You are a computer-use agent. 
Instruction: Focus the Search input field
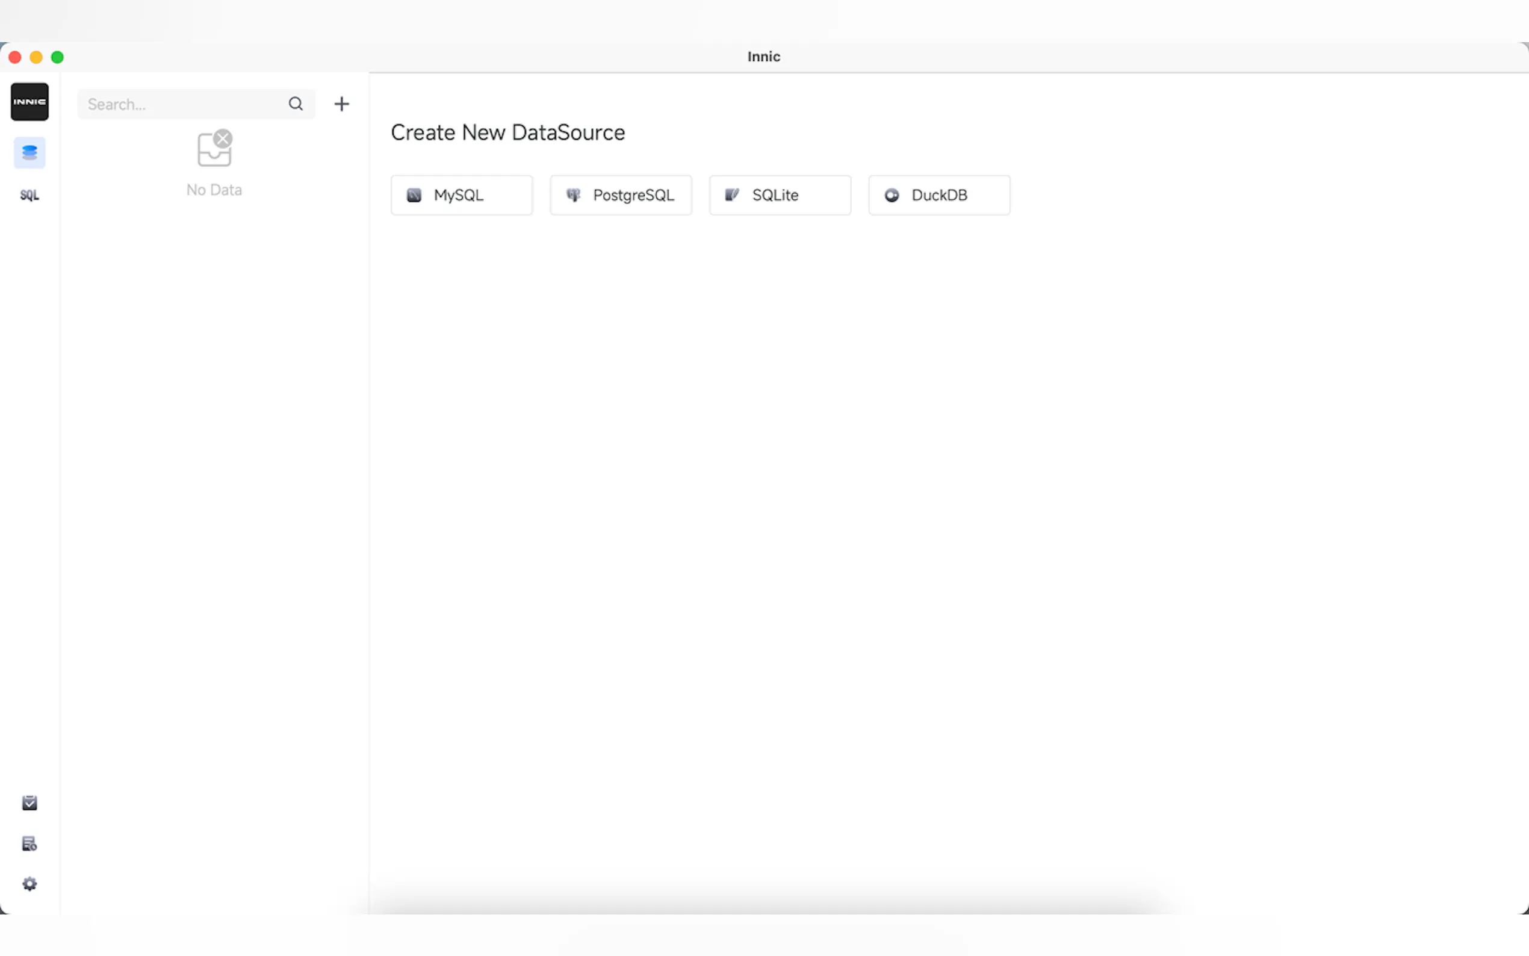tap(184, 104)
